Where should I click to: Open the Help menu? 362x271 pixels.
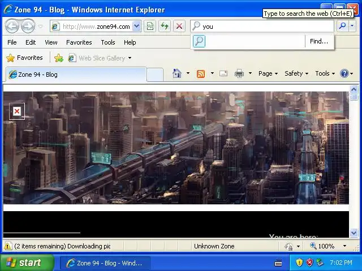tap(130, 42)
